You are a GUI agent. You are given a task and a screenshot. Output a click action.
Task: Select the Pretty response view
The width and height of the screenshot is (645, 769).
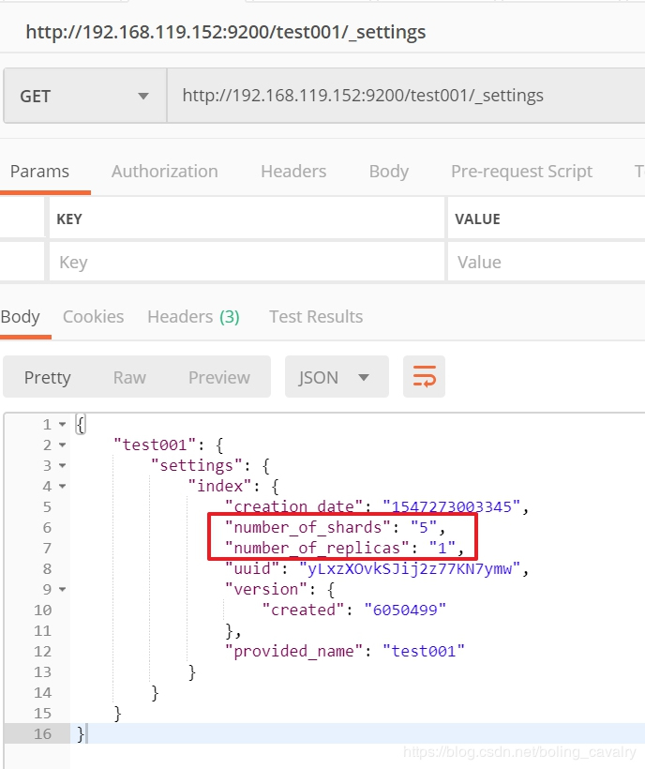pos(48,377)
